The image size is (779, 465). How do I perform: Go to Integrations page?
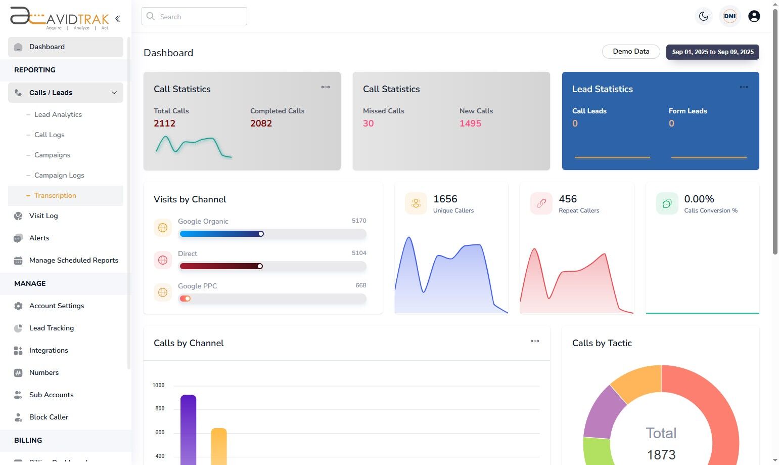click(x=66, y=350)
